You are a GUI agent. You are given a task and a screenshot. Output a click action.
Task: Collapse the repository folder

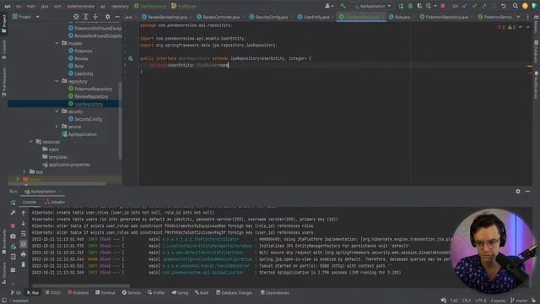click(57, 81)
